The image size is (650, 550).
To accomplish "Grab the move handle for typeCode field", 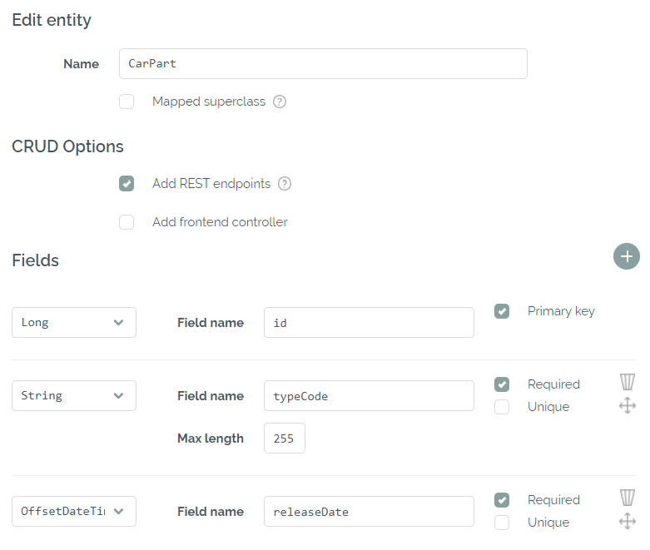I will point(628,405).
